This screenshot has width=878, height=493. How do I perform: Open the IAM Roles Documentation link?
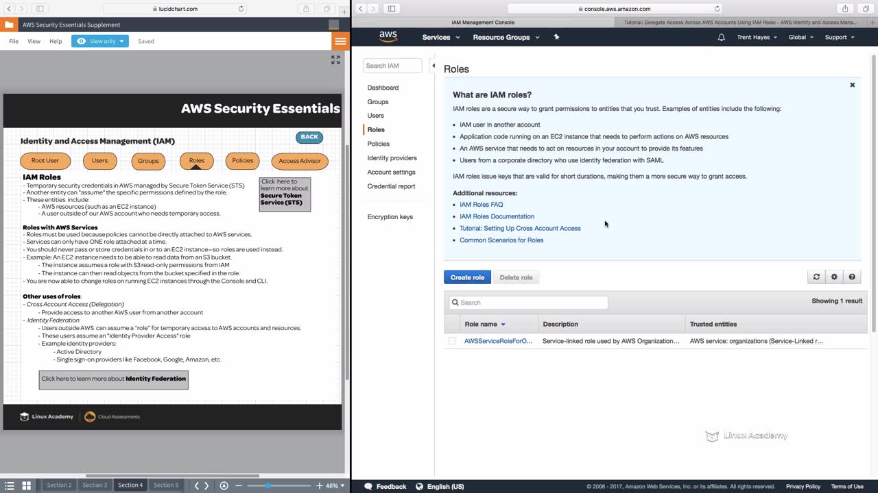pos(497,216)
